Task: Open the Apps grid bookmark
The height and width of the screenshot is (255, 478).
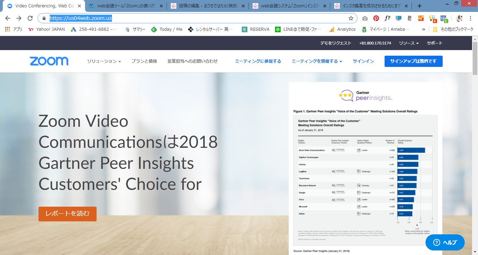Action: click(14, 29)
